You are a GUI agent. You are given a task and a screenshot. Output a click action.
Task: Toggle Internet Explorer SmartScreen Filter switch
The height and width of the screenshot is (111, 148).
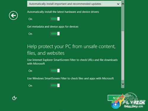tap(55, 71)
